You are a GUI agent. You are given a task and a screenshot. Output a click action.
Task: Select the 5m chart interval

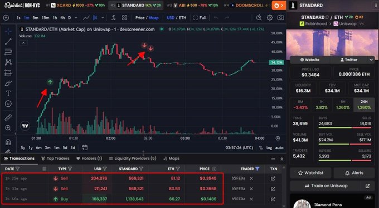(35, 18)
